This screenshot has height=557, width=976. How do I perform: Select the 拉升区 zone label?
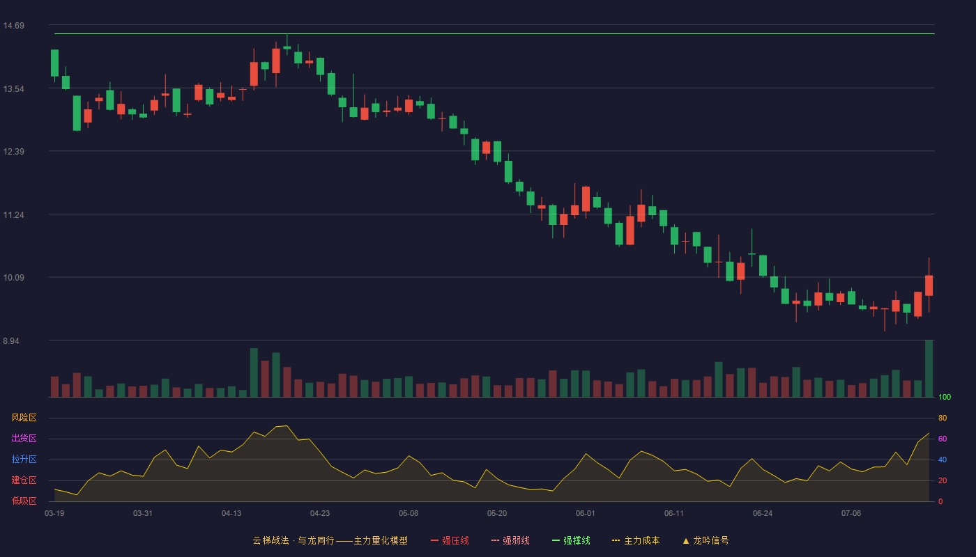pyautogui.click(x=24, y=460)
